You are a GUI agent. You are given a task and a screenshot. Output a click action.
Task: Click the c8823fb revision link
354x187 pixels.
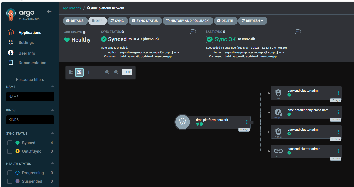click(248, 39)
